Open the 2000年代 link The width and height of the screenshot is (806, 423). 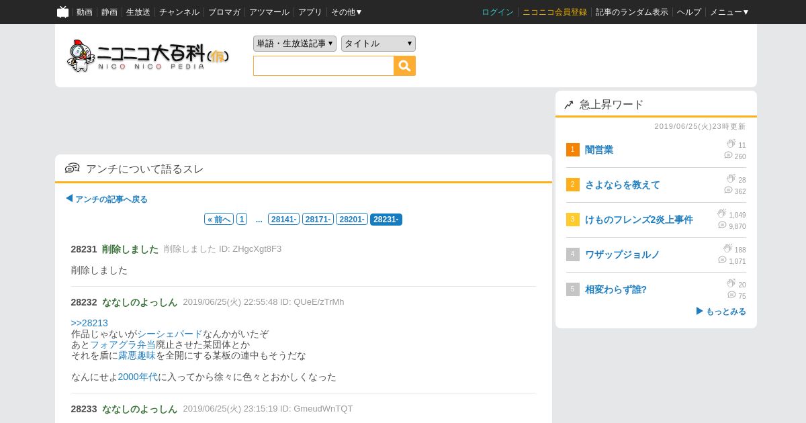(138, 377)
